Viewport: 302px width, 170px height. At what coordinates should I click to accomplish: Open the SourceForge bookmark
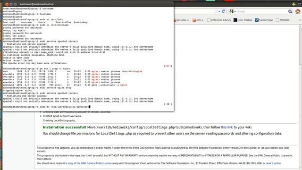264,20
